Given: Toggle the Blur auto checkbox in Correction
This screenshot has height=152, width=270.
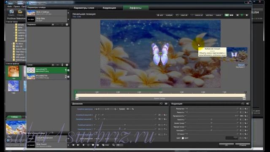Looking at the screenshot, I should click(x=185, y=109).
